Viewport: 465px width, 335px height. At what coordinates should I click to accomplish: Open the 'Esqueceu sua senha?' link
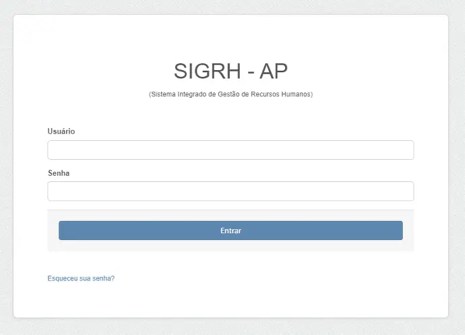coord(81,278)
